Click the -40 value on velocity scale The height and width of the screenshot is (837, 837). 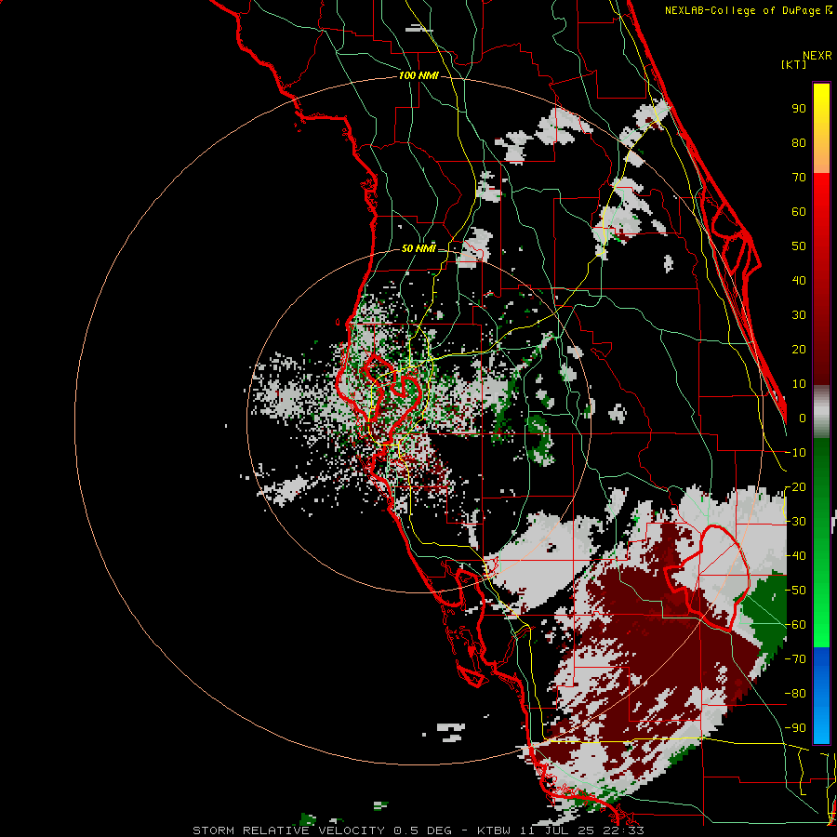pos(795,556)
